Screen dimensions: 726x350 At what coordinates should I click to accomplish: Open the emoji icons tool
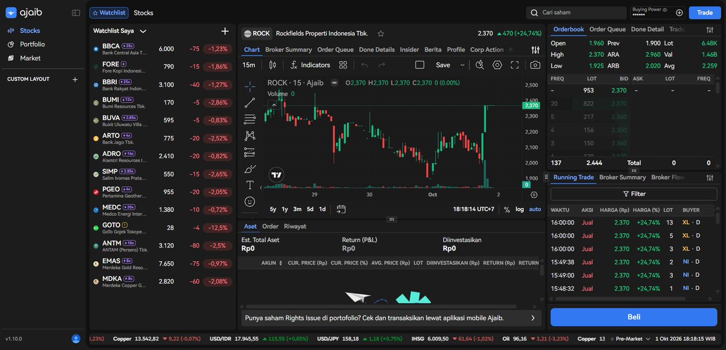coord(250,201)
